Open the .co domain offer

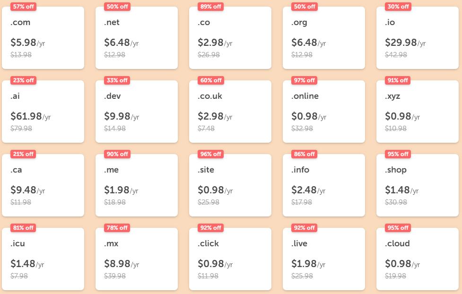click(x=230, y=38)
